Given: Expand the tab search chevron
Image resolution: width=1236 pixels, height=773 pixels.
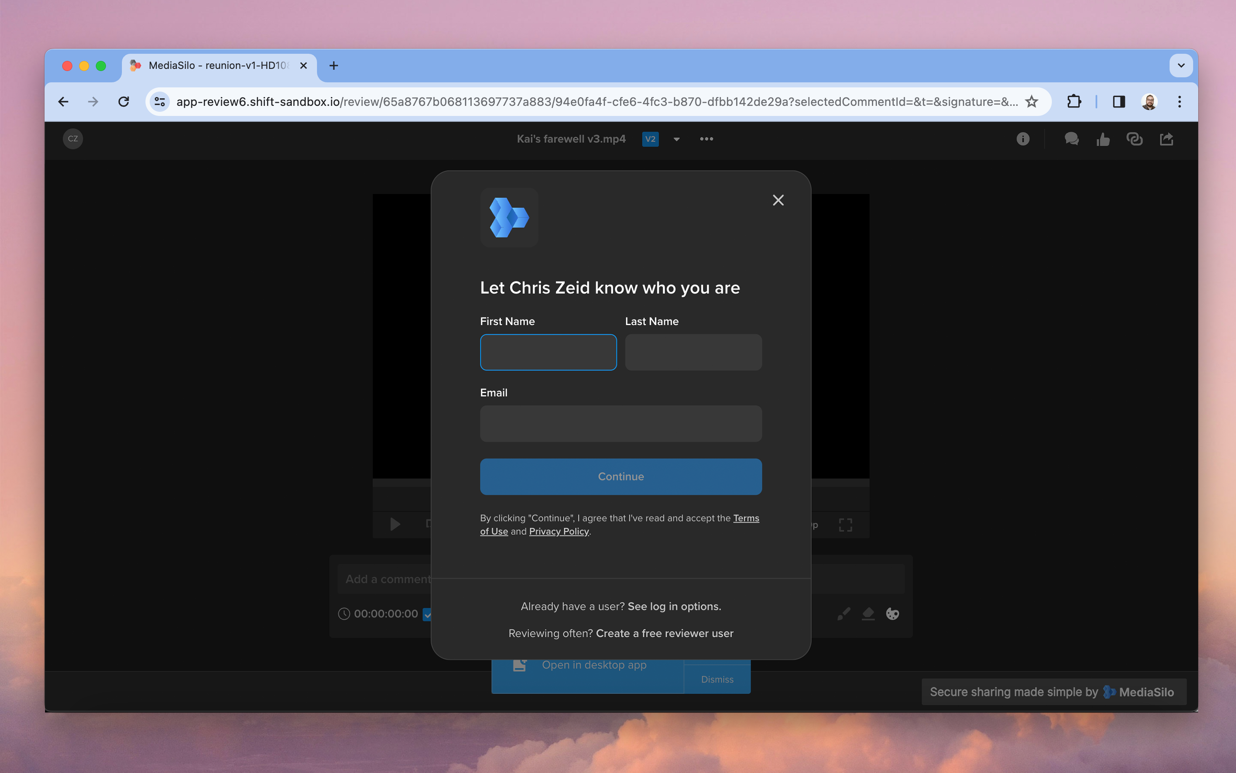Looking at the screenshot, I should click(x=1181, y=66).
